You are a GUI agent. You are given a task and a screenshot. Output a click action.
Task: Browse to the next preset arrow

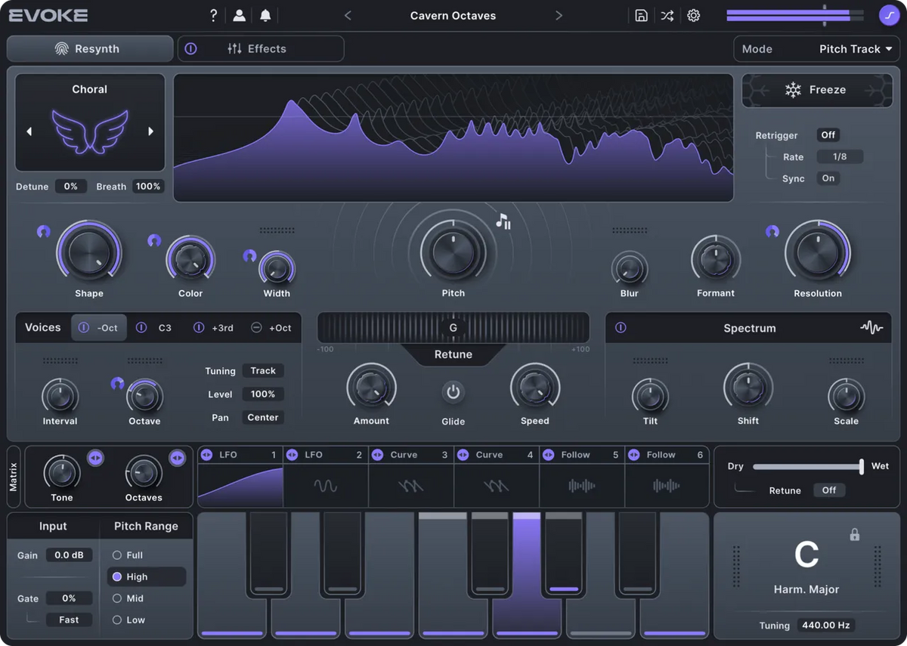tap(559, 15)
